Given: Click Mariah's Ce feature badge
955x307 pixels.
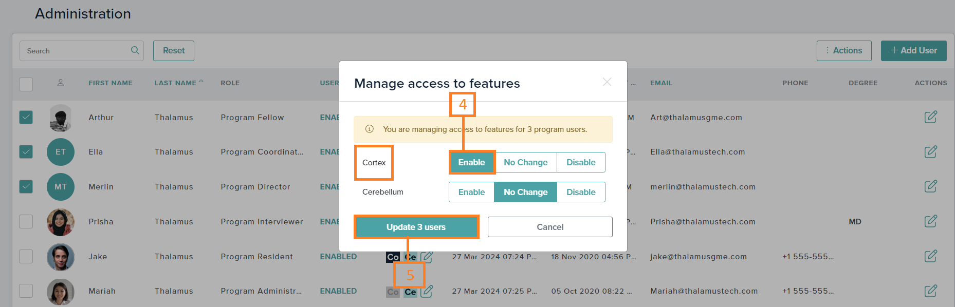Looking at the screenshot, I should 410,292.
